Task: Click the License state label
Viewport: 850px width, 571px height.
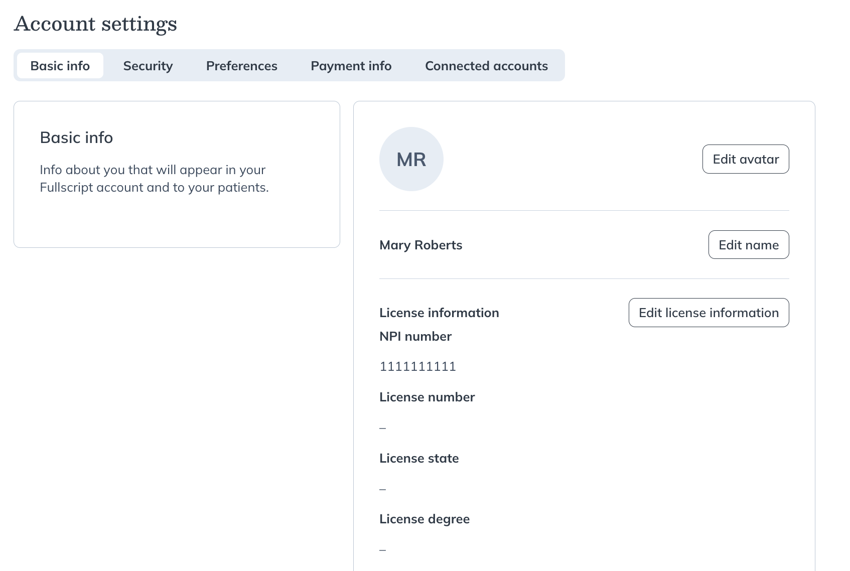Action: click(x=419, y=458)
